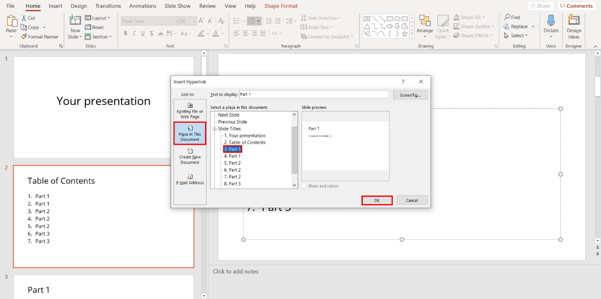This screenshot has height=299, width=601.
Task: Switch to the Insert ribbon tab
Action: 56,6
